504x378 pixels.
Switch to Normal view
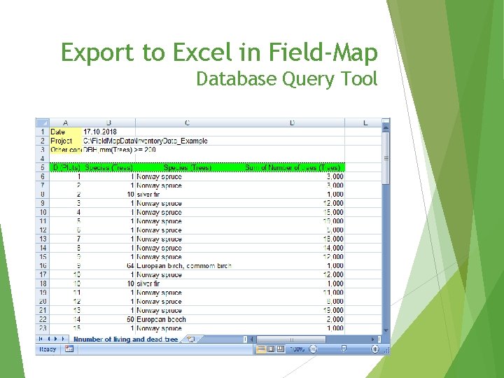click(260, 349)
